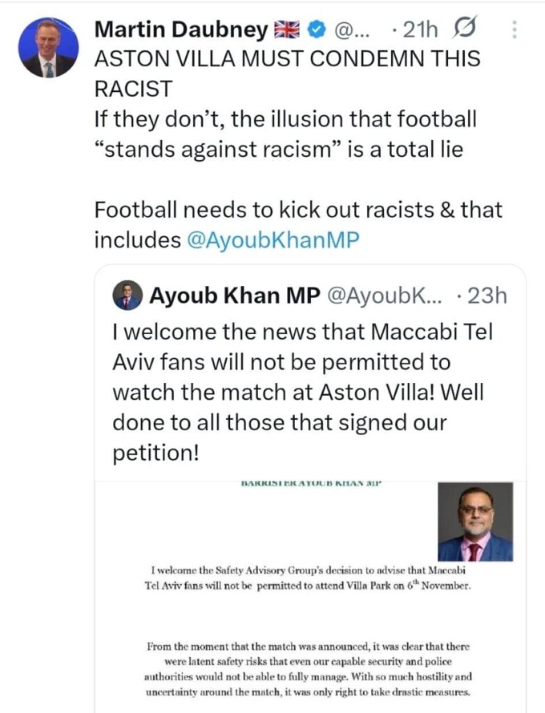The height and width of the screenshot is (713, 545).
Task: Click the Martin Daubney display name
Action: [181, 30]
